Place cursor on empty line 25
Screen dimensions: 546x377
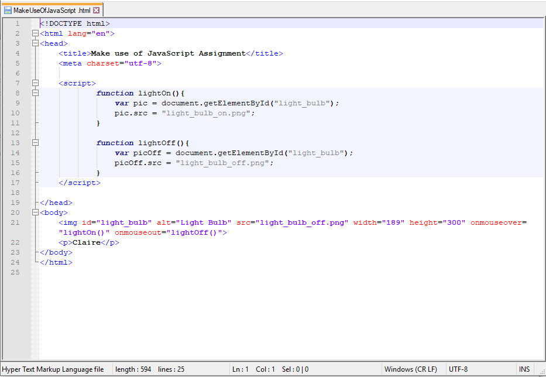coord(176,273)
